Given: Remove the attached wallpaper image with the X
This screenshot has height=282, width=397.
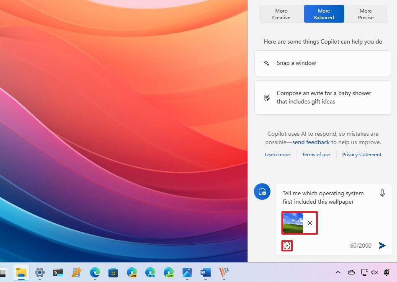Looking at the screenshot, I should (310, 223).
